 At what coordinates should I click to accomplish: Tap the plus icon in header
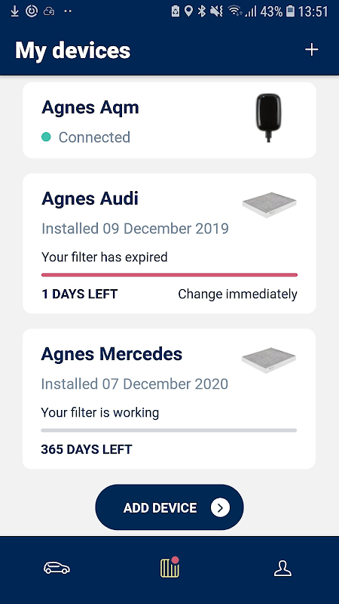[x=311, y=50]
